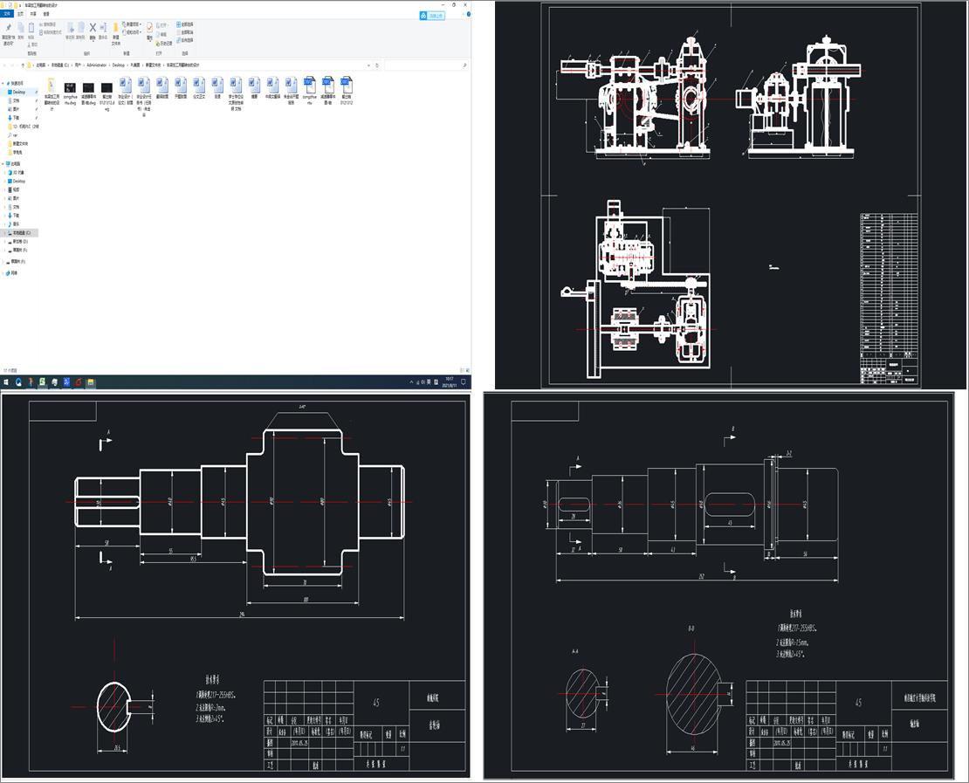
Task: Click the search box in Explorer
Action: tap(423, 65)
